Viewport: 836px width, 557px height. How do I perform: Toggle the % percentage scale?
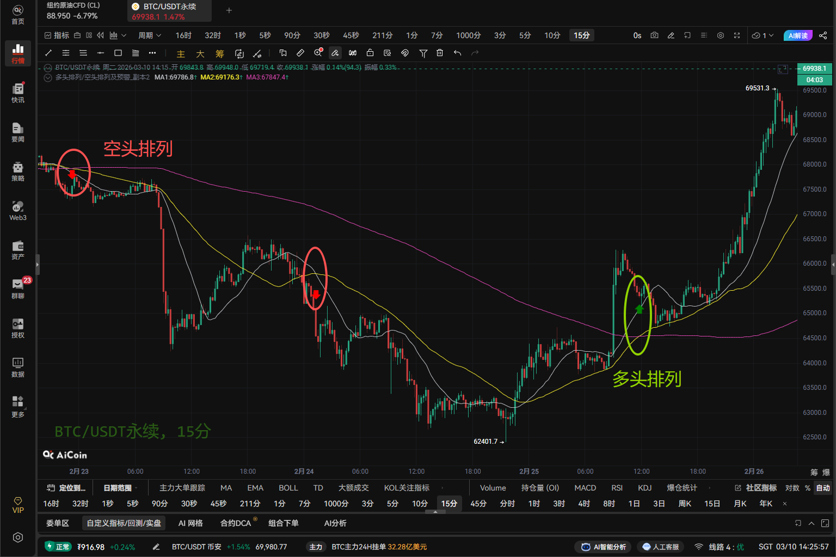(808, 488)
